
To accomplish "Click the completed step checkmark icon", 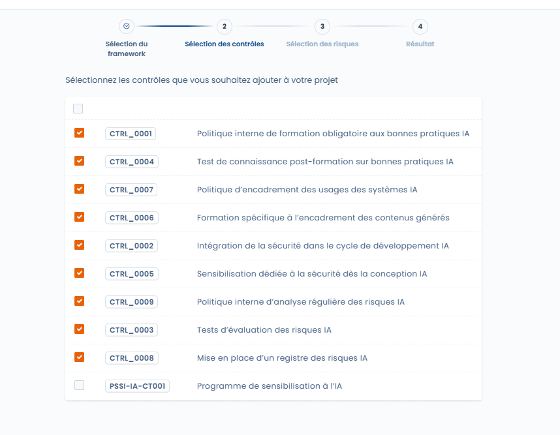I will tap(127, 27).
